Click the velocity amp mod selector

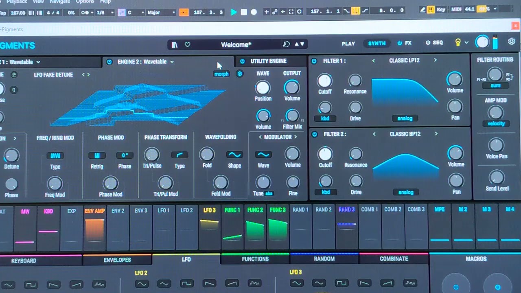pyautogui.click(x=496, y=124)
